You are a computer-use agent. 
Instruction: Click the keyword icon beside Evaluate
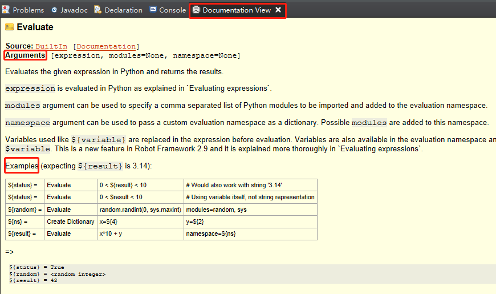point(10,27)
